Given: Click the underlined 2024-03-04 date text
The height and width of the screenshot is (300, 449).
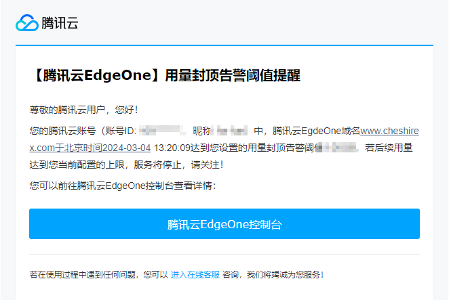Looking at the screenshot, I should tap(126, 148).
